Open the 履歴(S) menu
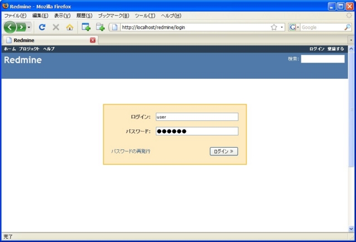This screenshot has width=356, height=242. click(x=84, y=16)
